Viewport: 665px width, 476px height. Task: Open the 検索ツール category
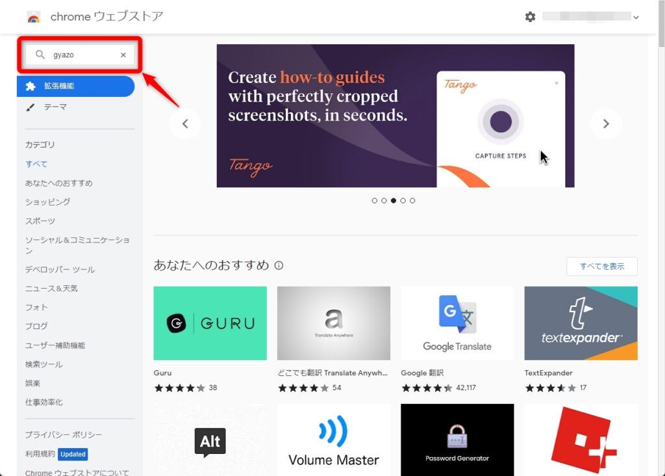tap(44, 364)
